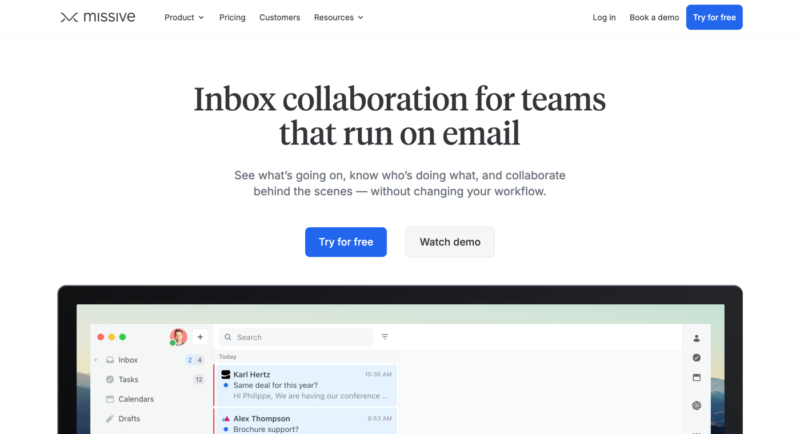Click the header Try for free button
Screen dimensions: 800x434
tap(714, 17)
